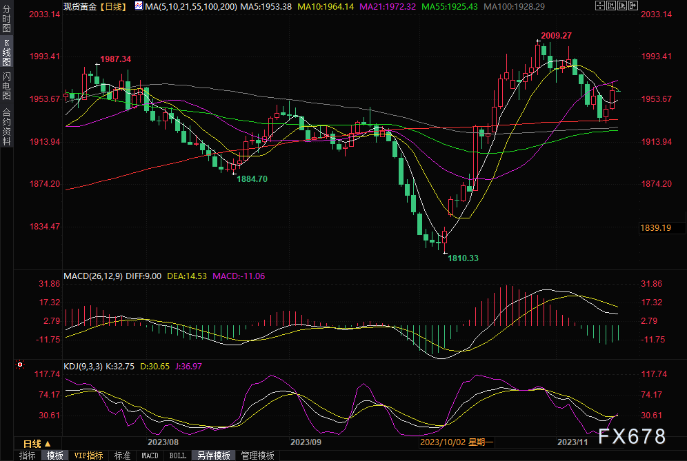Click the 2023/10/02 星期一 date label

click(457, 442)
